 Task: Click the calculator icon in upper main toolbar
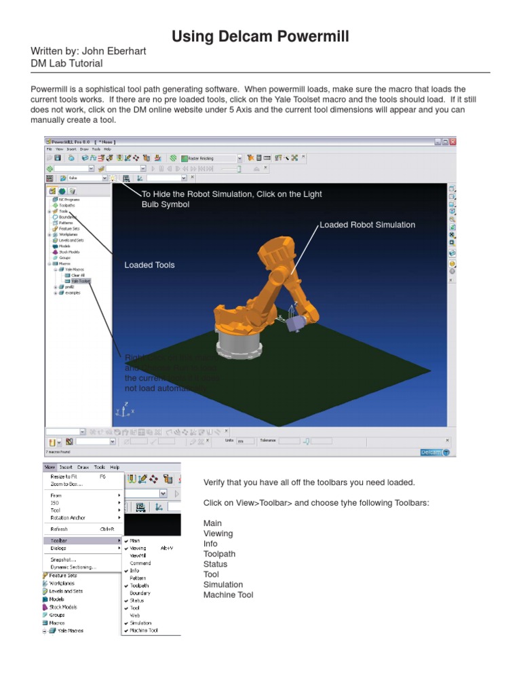(x=259, y=158)
